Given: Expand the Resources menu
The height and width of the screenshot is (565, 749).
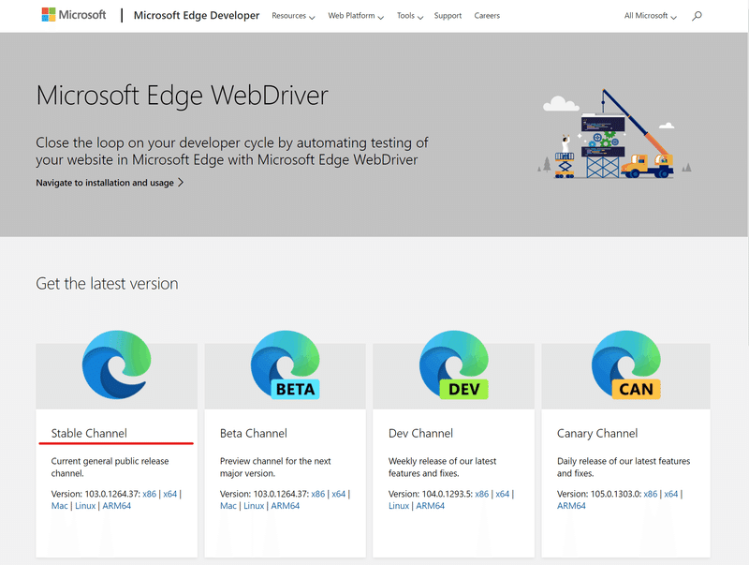Looking at the screenshot, I should (292, 16).
